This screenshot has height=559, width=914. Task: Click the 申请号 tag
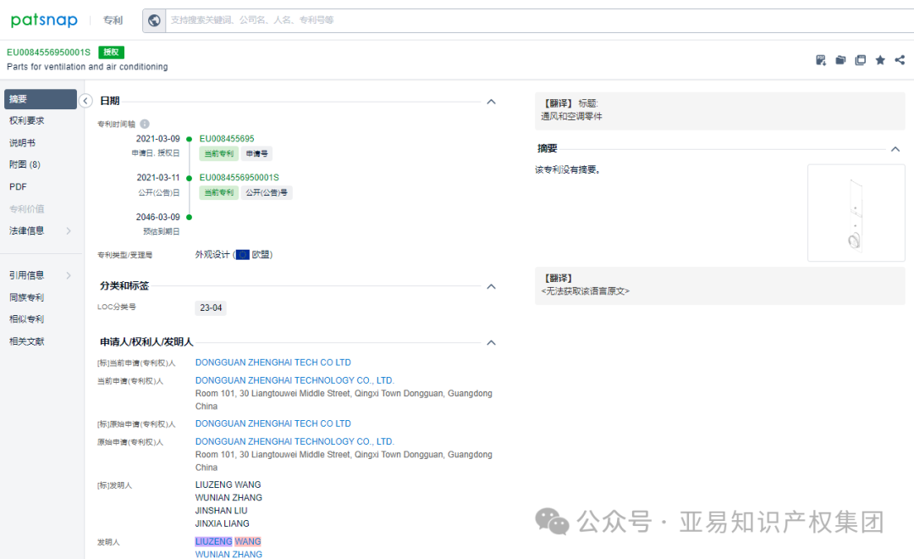click(256, 153)
